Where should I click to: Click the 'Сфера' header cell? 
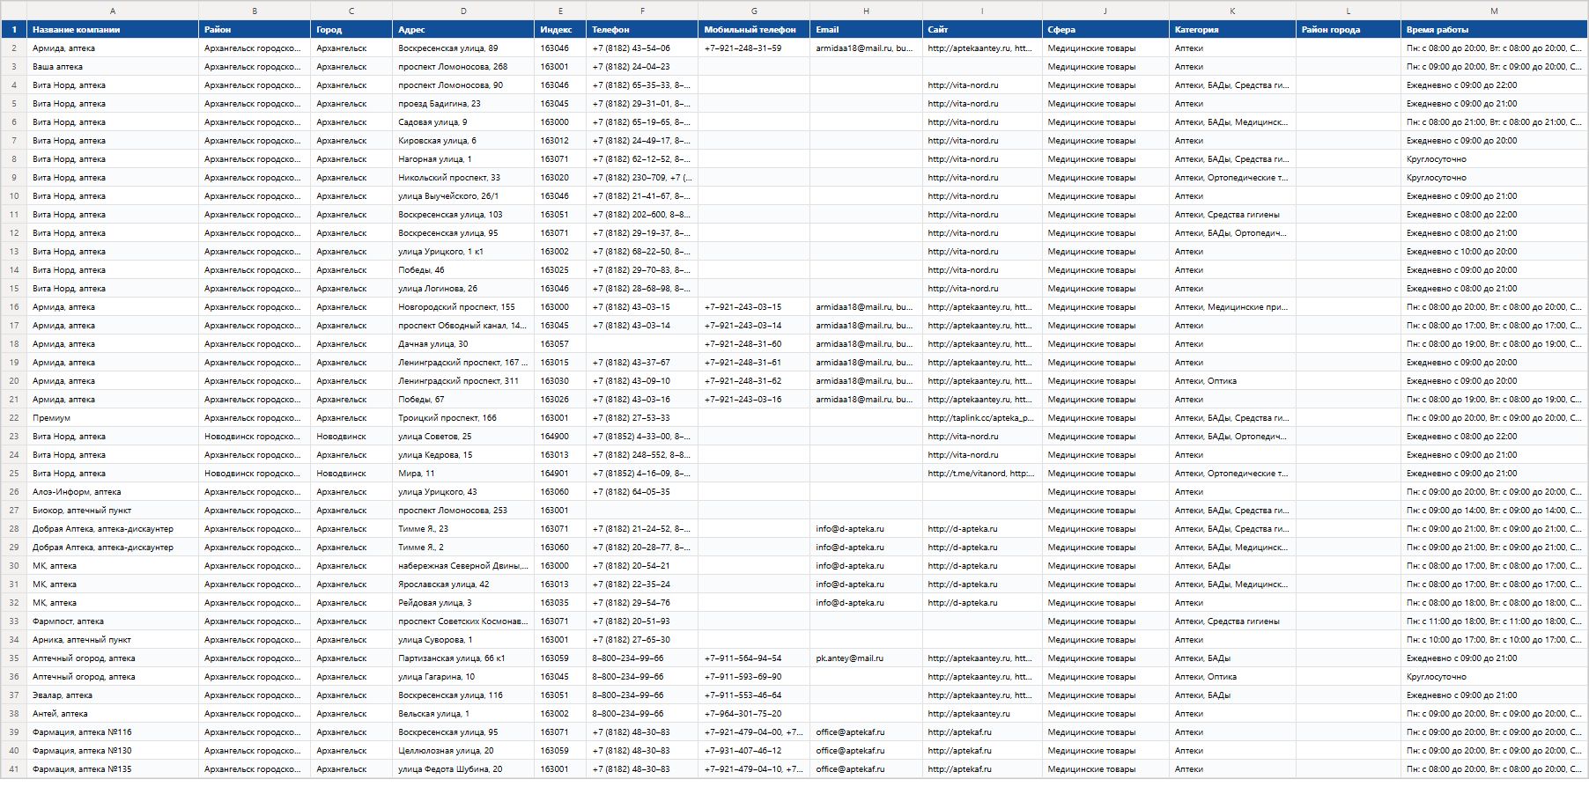tap(1105, 30)
